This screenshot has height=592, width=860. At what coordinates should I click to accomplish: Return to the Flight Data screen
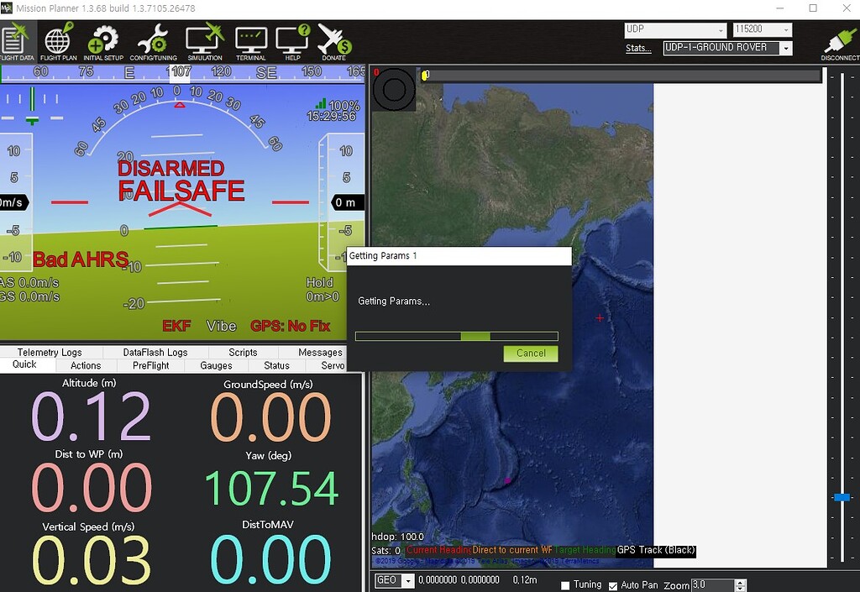(16, 40)
